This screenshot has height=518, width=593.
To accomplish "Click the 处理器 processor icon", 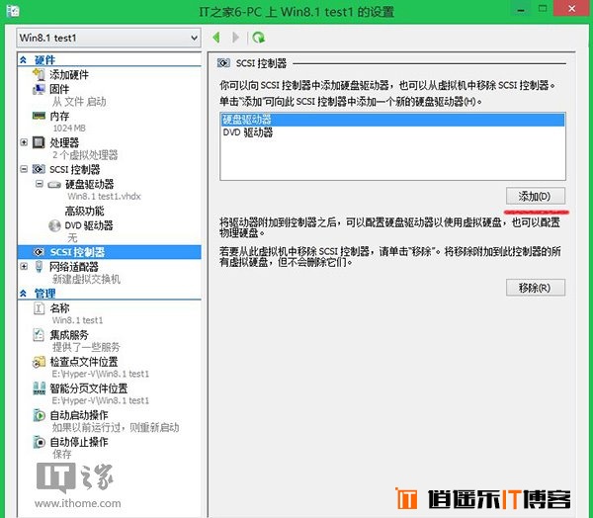I will coord(39,142).
